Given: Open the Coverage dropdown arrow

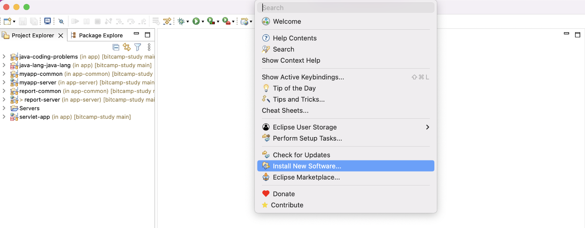Looking at the screenshot, I should pyautogui.click(x=218, y=21).
